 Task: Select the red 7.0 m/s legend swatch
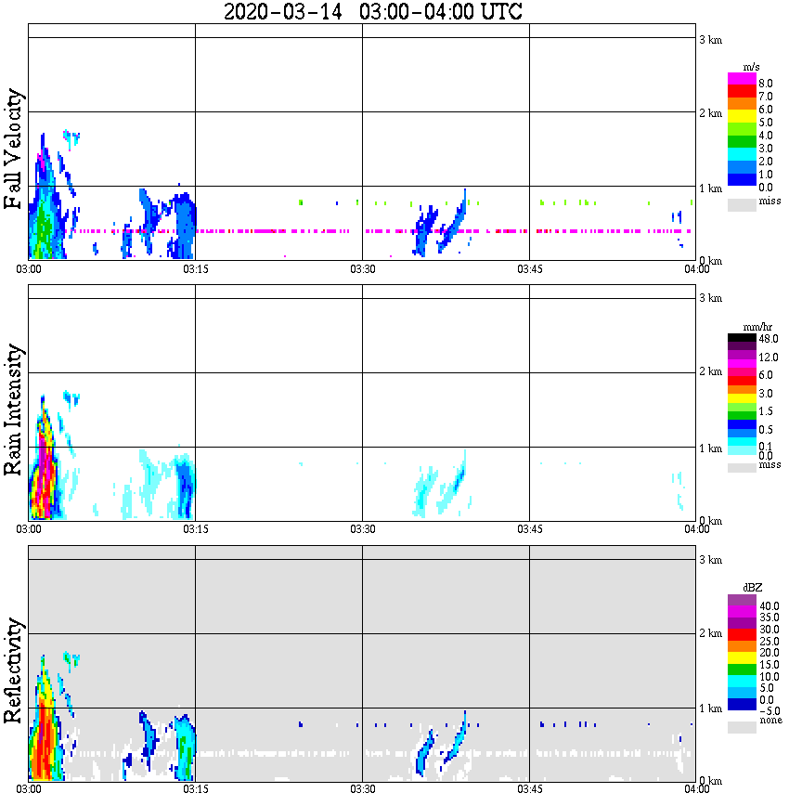(x=742, y=92)
